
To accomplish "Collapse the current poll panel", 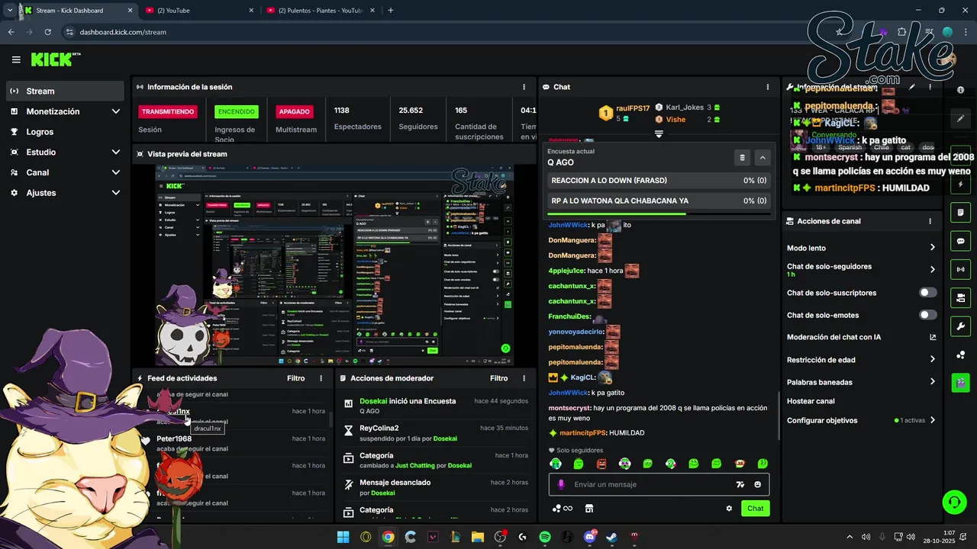I will pyautogui.click(x=762, y=158).
